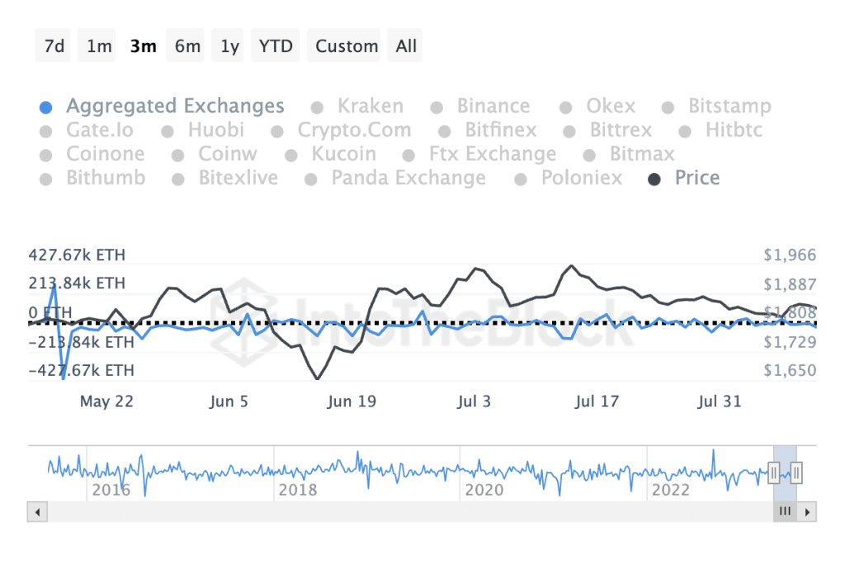Show the Binance exchange series

coord(493,106)
